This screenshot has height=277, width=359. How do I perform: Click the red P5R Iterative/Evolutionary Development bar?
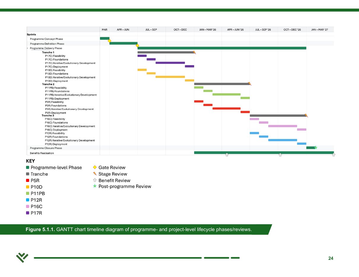coord(226,108)
